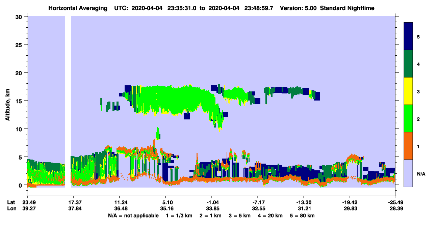Click the altitude tick label 10

click(x=19, y=129)
